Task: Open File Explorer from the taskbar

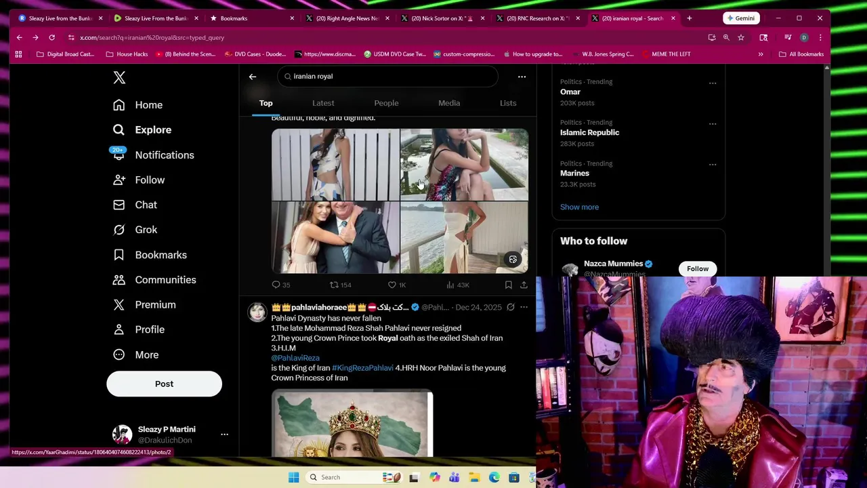Action: tap(474, 477)
